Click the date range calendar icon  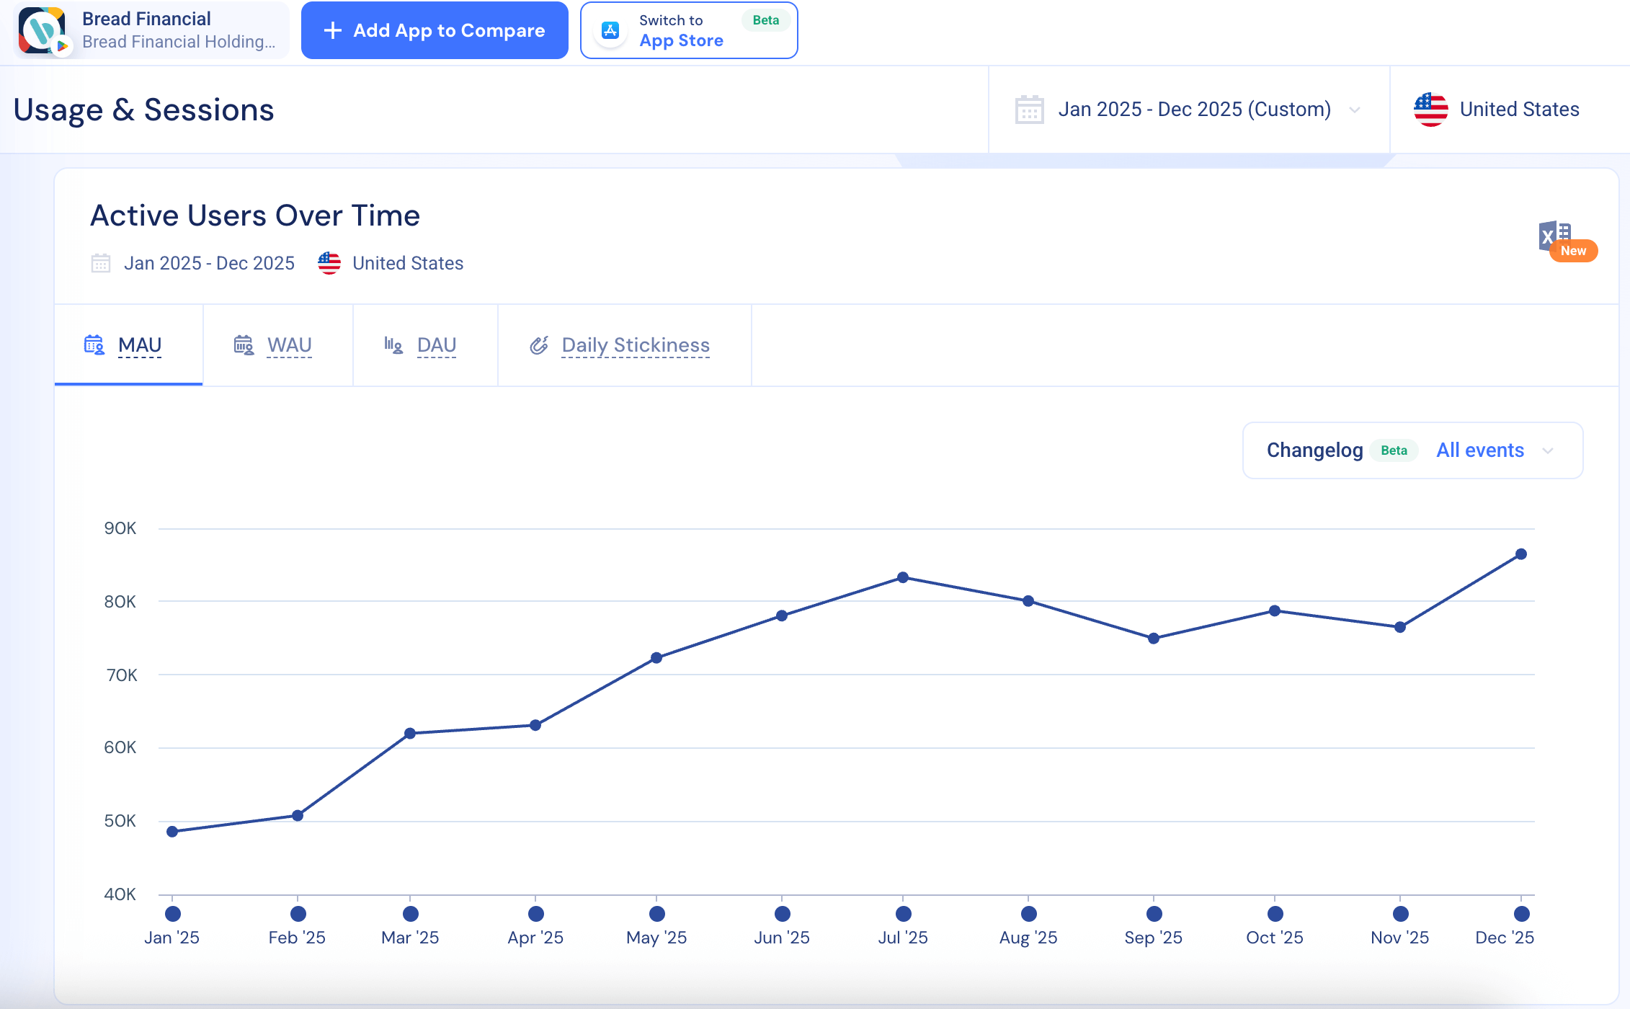click(x=1029, y=110)
